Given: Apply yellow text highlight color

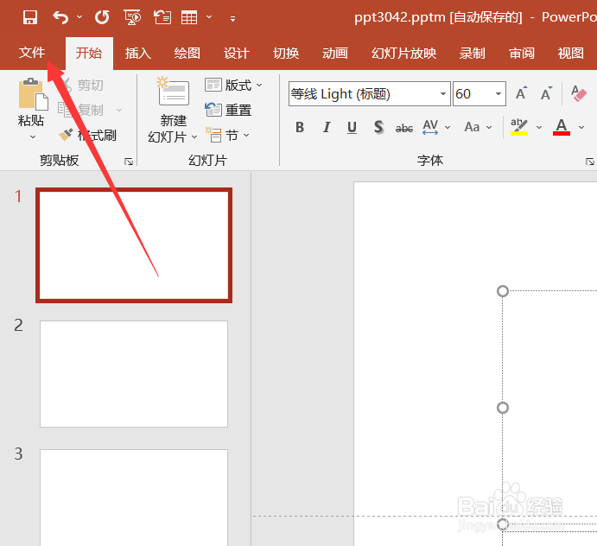Looking at the screenshot, I should coord(519,127).
